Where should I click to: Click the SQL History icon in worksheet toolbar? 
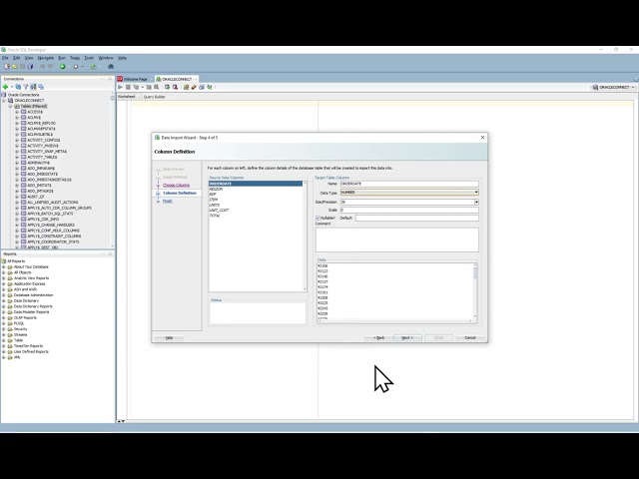(x=202, y=87)
